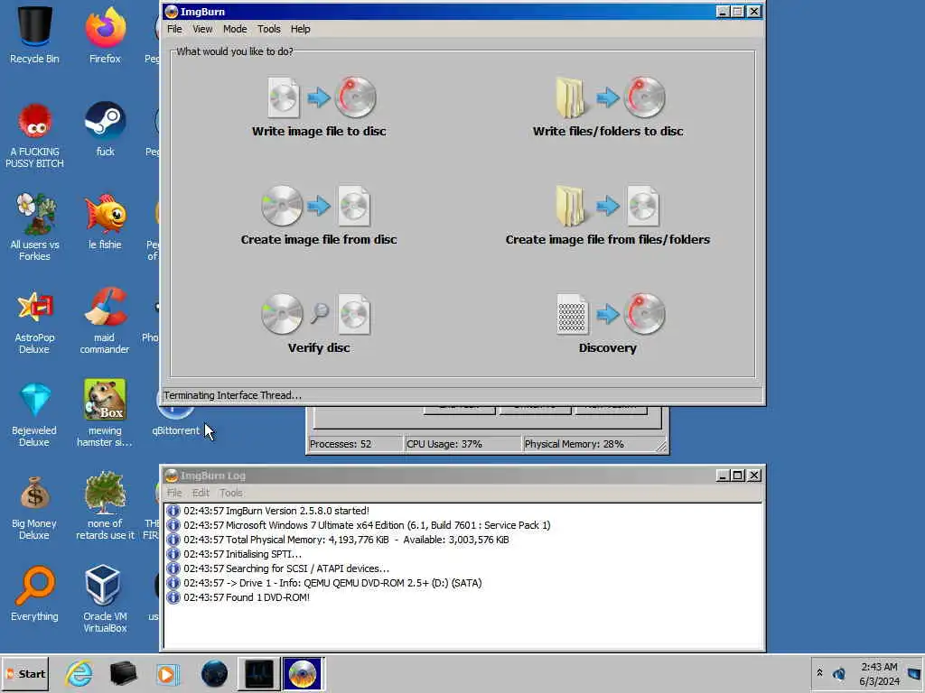The width and height of the screenshot is (925, 693).
Task: Click ImgBurn main window title bar
Action: 462,12
